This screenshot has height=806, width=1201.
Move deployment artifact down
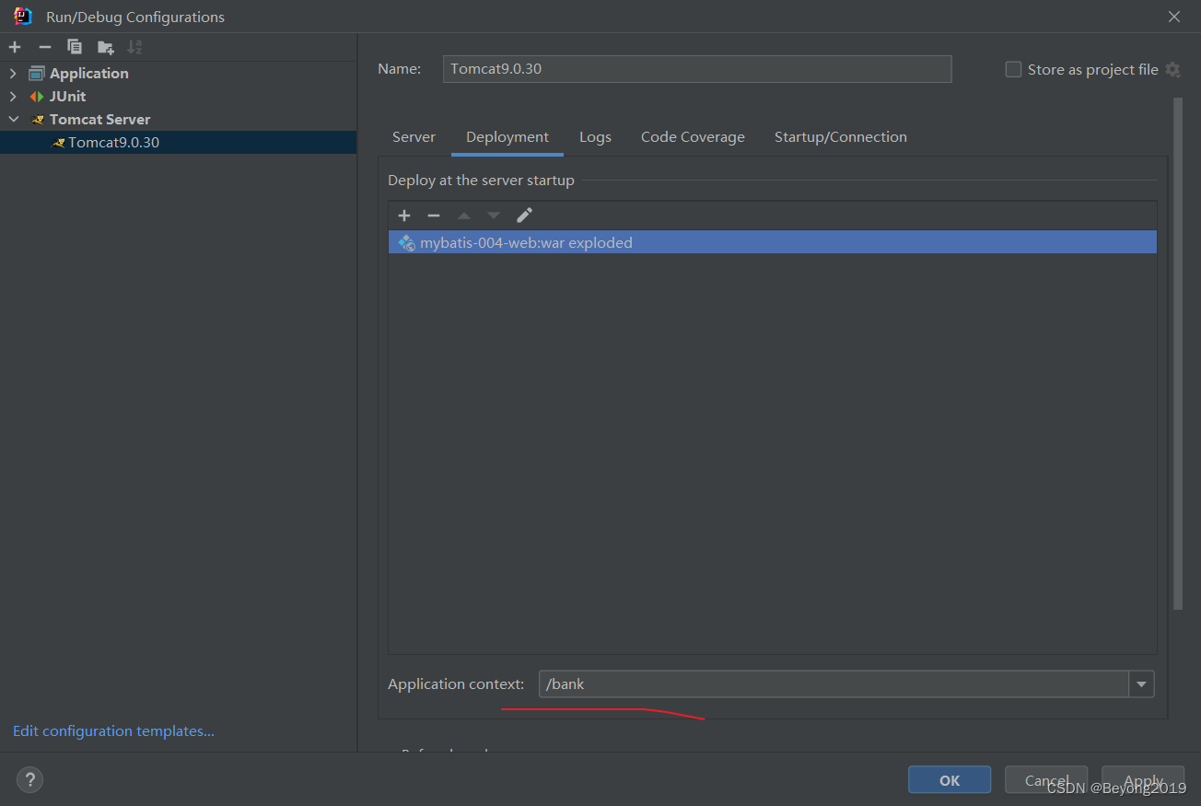pos(494,216)
